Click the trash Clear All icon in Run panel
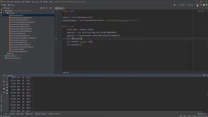This screenshot has width=208, height=117. [7, 93]
